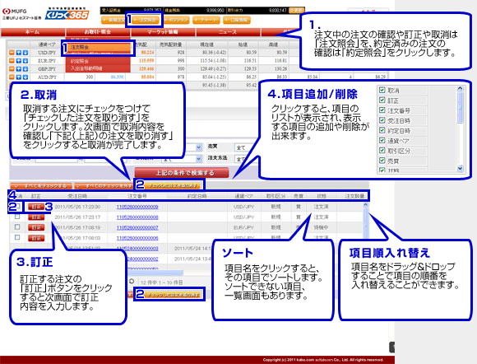The image size is (477, 364).
Task: Click the orange minus icon in USD/JPY row
Action: 12,53
